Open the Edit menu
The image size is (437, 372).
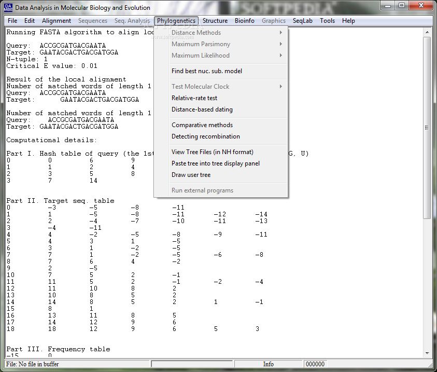[30, 21]
